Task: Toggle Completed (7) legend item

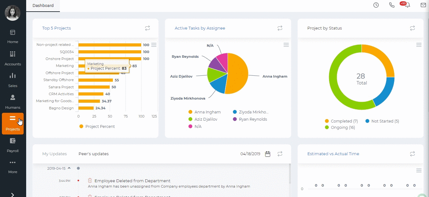Action: pos(341,121)
